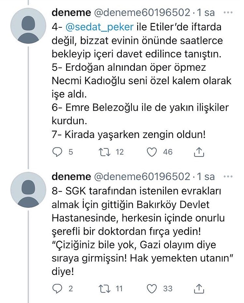
Task: Share the SGK tweet
Action: pyautogui.click(x=199, y=288)
